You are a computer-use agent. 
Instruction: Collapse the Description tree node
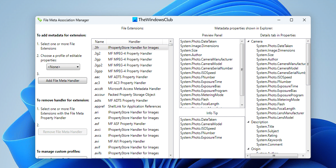[248, 122]
